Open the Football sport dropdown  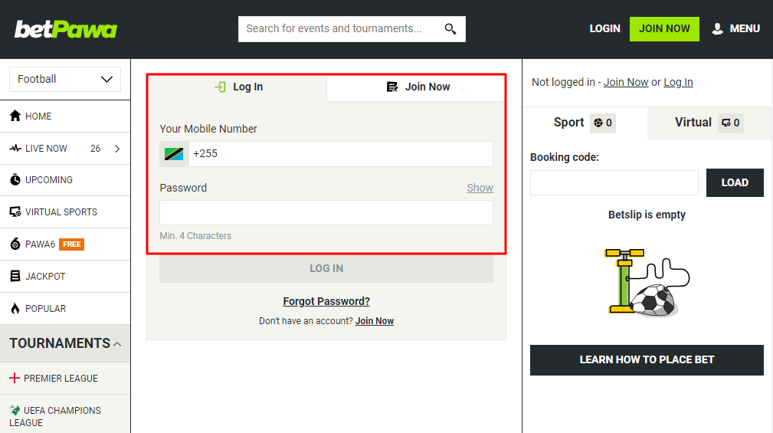click(65, 80)
